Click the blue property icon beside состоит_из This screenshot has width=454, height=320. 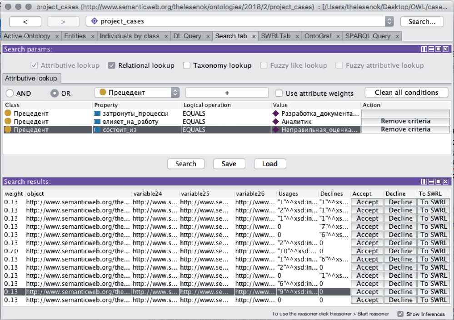tap(97, 130)
